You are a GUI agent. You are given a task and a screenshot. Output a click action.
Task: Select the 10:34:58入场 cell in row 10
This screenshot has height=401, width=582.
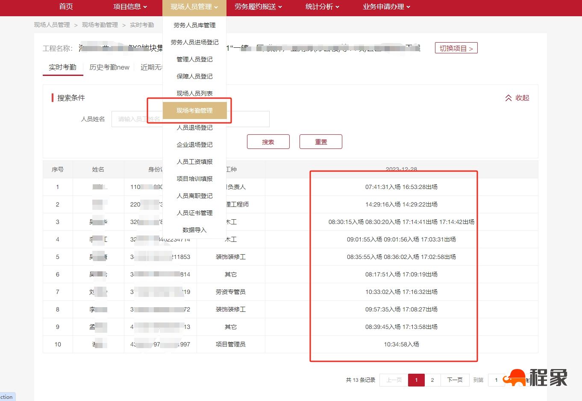(401, 344)
